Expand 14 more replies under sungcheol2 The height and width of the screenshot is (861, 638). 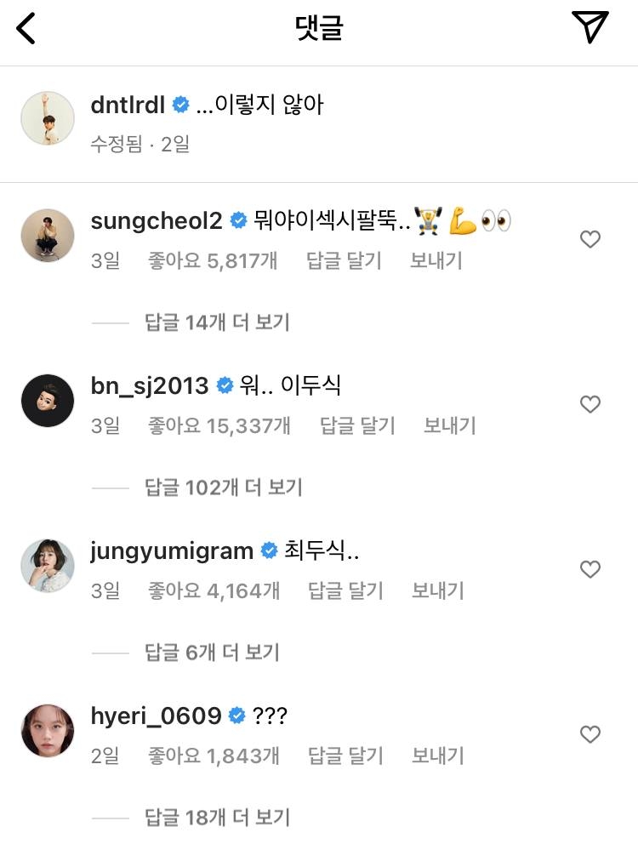pos(217,322)
